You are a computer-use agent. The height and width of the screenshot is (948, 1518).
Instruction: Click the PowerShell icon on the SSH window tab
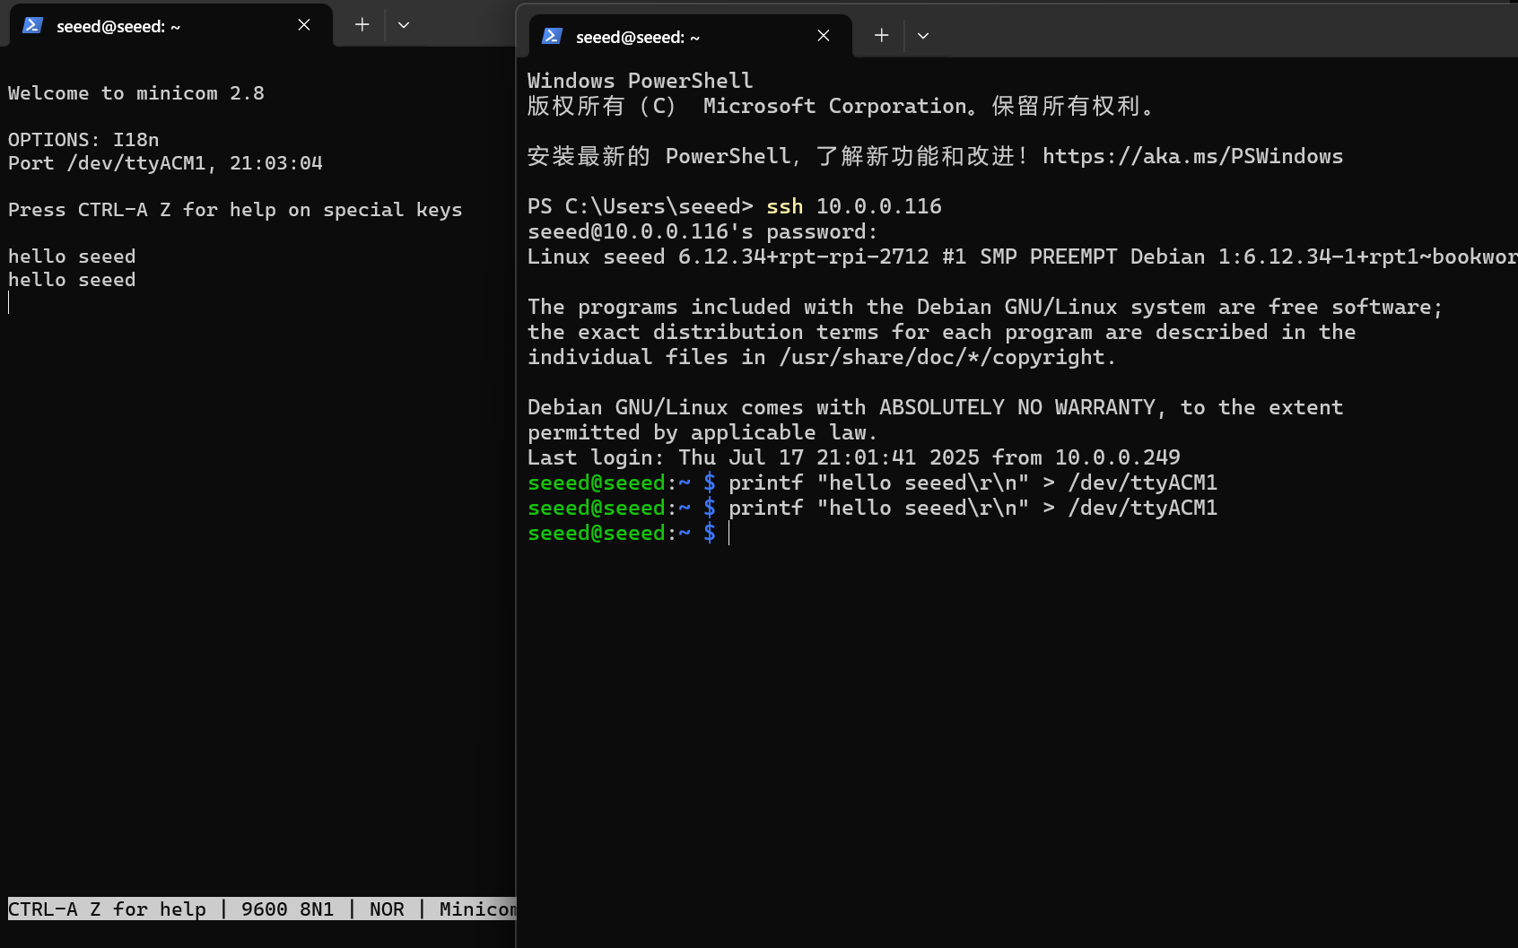[x=552, y=36]
